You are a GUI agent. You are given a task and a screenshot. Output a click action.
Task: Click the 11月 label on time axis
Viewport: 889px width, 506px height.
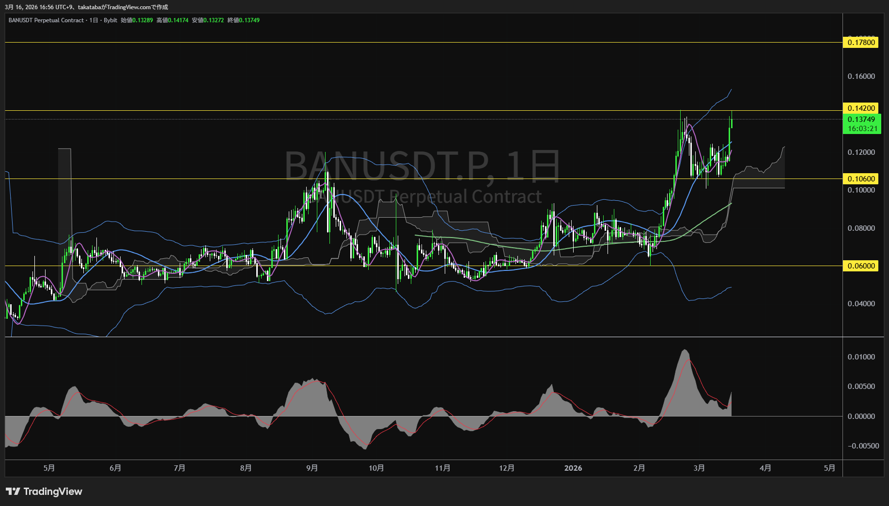point(442,468)
